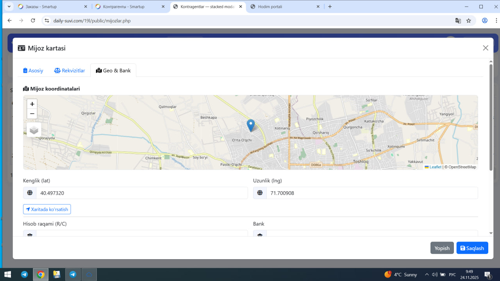
Task: Save the client card with Saqlash
Action: tap(472, 248)
